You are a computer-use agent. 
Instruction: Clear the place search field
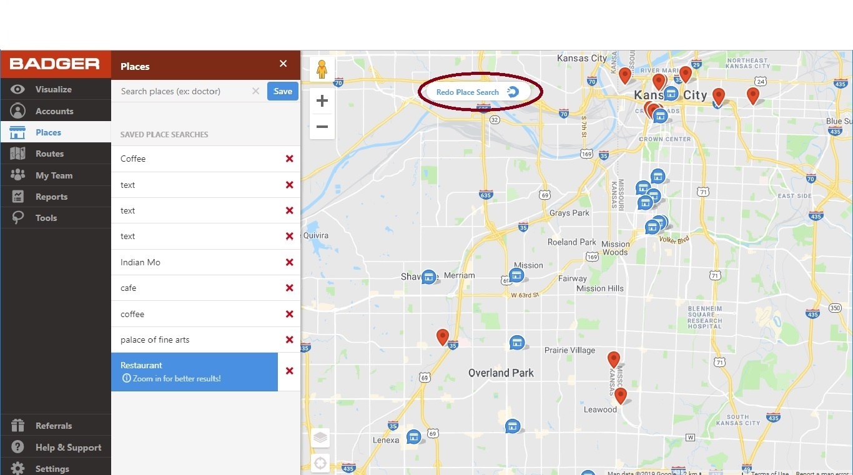click(x=255, y=91)
